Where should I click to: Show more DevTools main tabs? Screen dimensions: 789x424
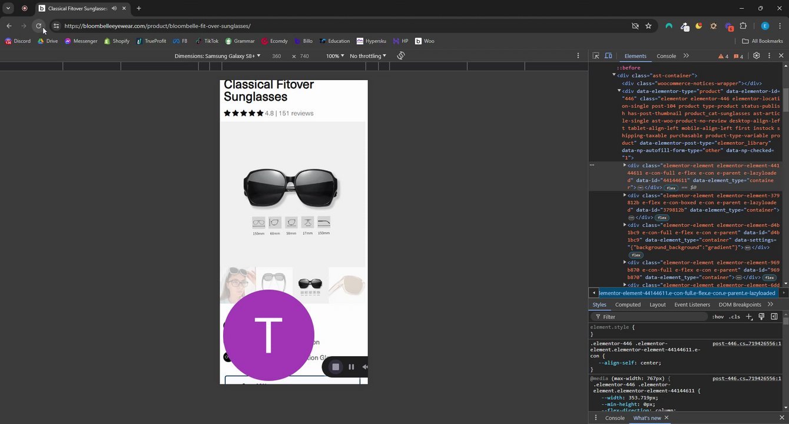[686, 56]
